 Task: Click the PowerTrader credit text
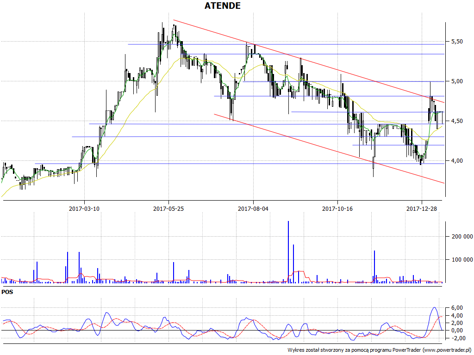tap(380, 350)
